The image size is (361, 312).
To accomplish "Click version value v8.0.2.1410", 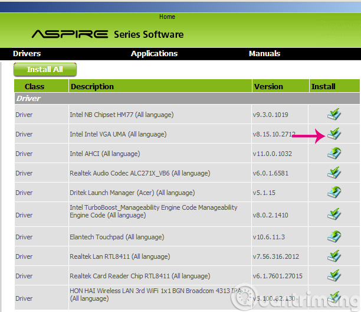I will tap(271, 215).
